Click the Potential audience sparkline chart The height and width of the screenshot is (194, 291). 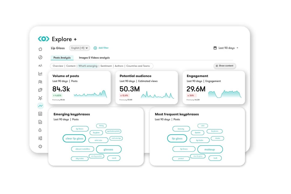[157, 95]
